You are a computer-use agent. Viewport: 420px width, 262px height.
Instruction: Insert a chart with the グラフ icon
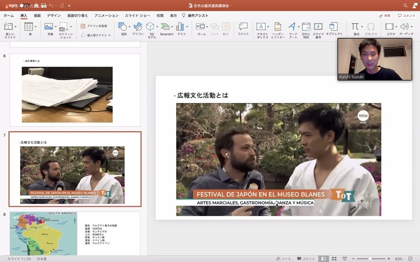(x=180, y=26)
